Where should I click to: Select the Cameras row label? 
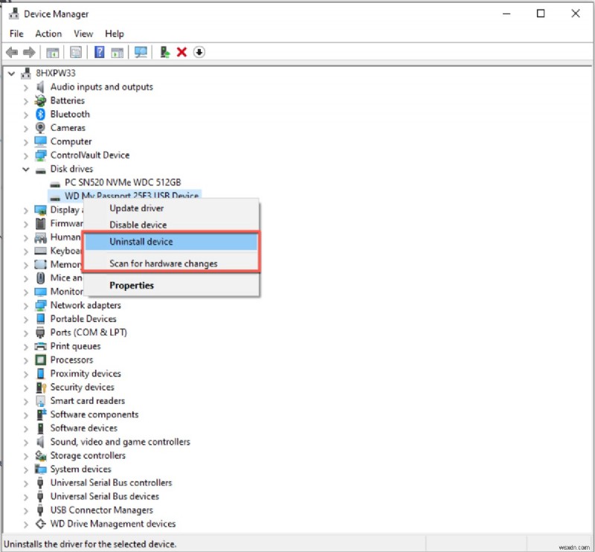click(x=68, y=127)
